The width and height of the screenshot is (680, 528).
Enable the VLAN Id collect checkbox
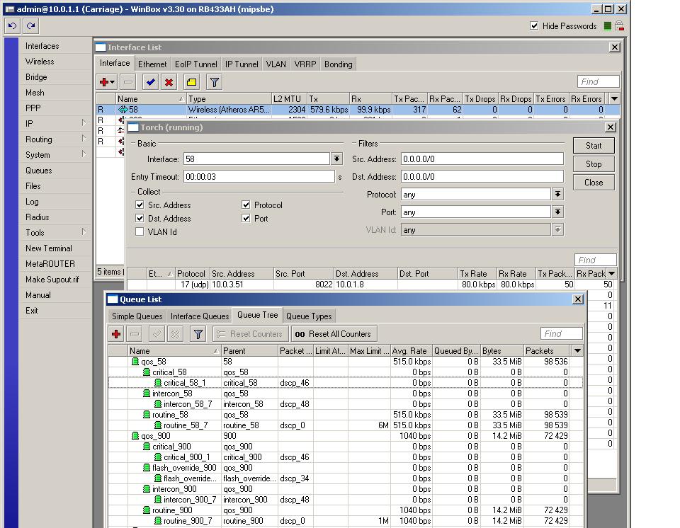(x=140, y=231)
